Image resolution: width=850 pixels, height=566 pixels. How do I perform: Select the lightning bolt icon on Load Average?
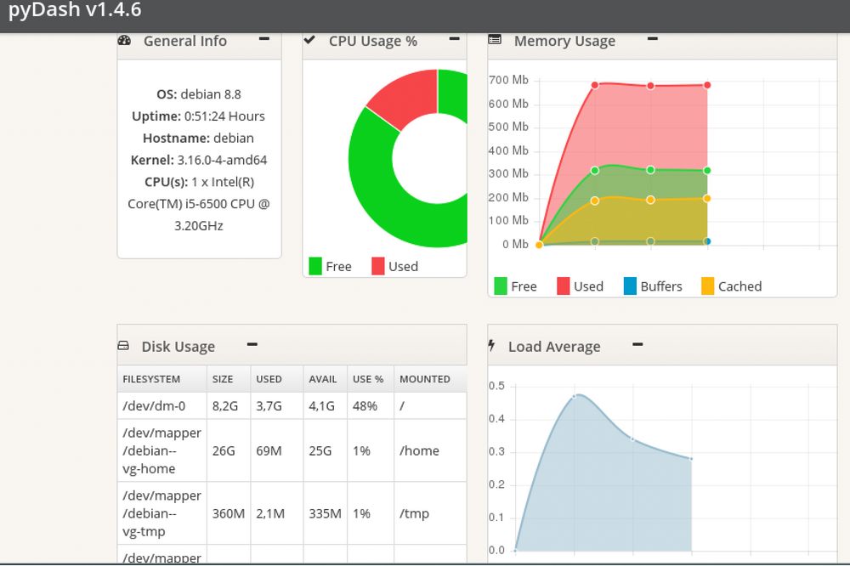tap(493, 344)
